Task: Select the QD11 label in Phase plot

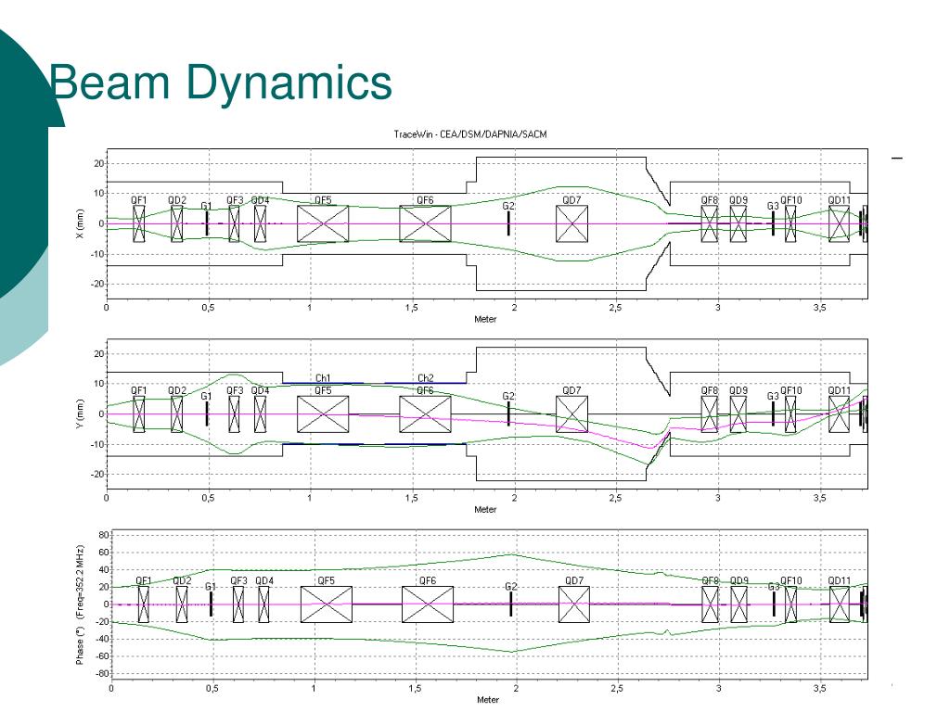Action: click(x=839, y=580)
